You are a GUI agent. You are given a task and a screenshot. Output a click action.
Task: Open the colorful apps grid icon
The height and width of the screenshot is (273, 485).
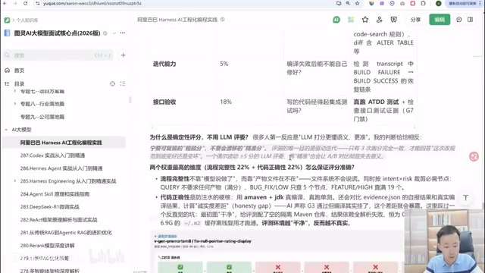tap(351, 20)
